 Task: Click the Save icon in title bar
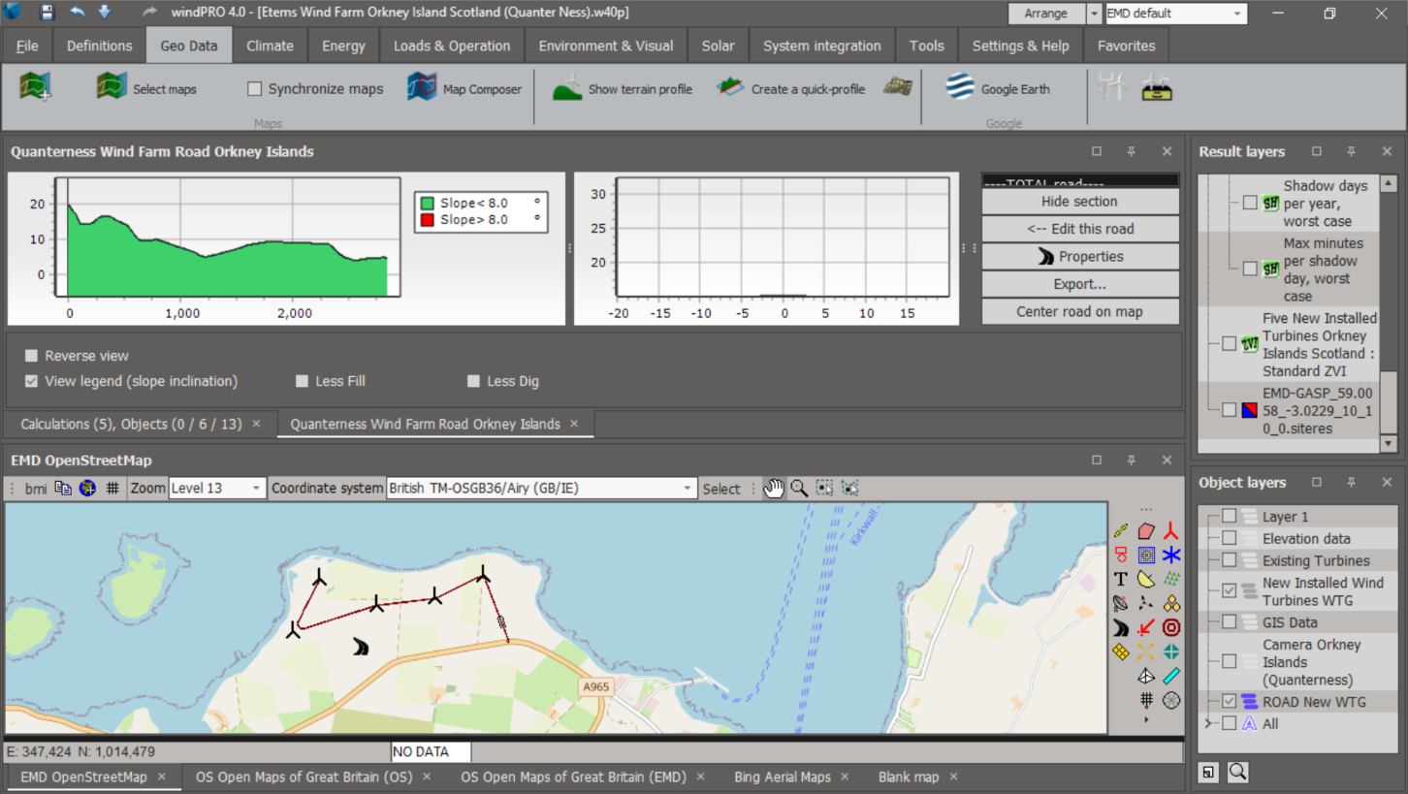(x=47, y=13)
